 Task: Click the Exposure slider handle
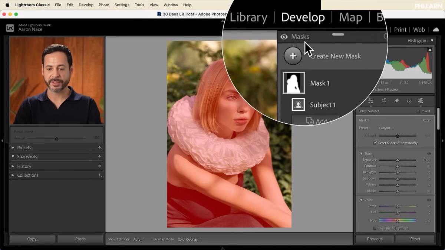(398, 160)
